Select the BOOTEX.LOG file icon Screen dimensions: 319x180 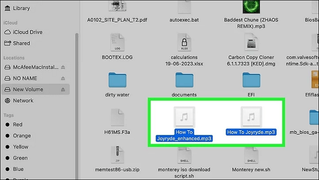[118, 42]
